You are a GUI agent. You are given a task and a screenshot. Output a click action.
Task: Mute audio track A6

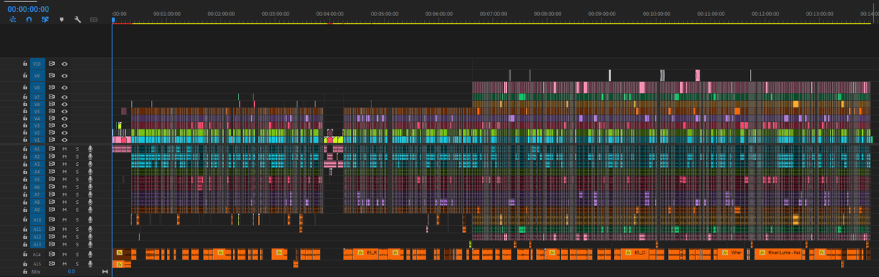coord(64,187)
